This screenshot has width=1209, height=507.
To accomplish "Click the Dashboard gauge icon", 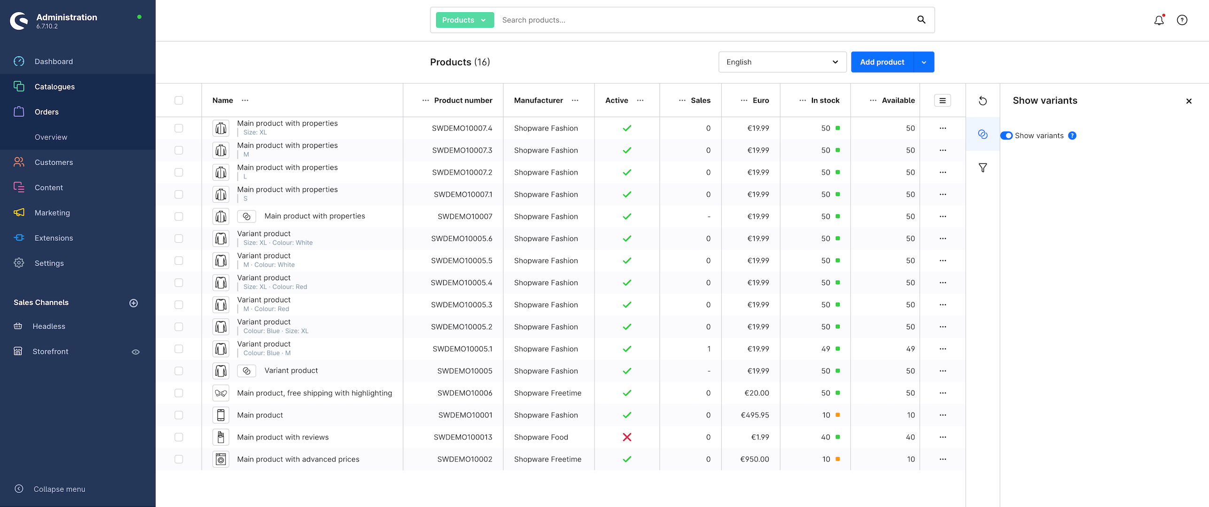I will point(19,61).
